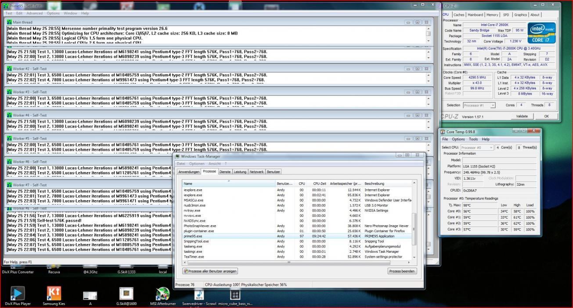
Task: Click the Validate button in CPU-Z
Action: tap(522, 117)
